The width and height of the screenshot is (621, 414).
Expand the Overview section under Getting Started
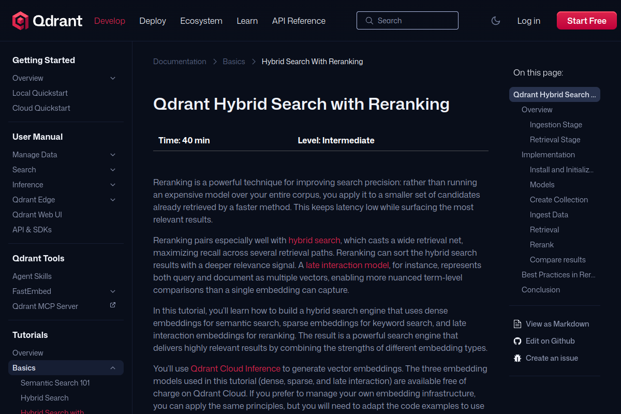pyautogui.click(x=113, y=78)
